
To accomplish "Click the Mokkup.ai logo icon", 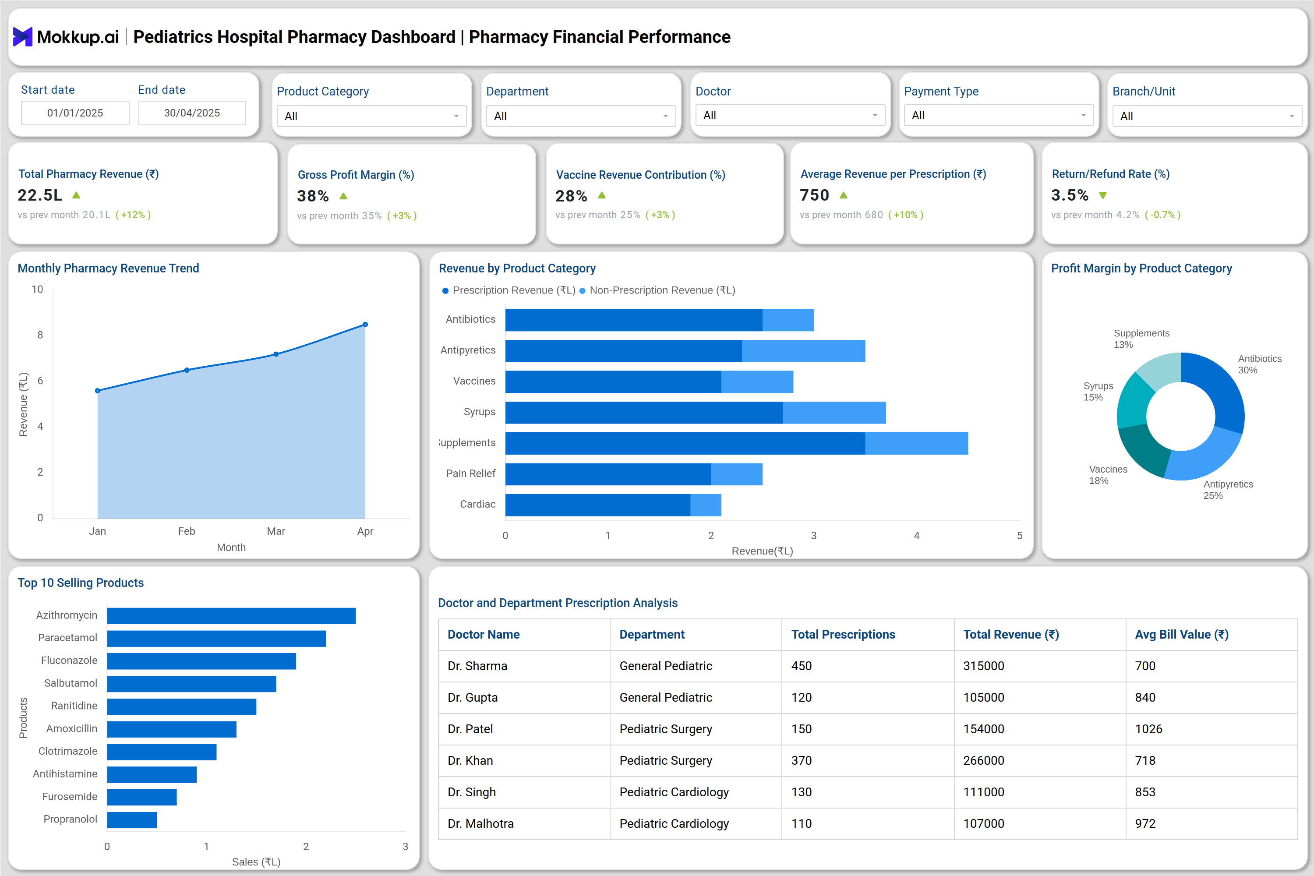I will point(22,37).
